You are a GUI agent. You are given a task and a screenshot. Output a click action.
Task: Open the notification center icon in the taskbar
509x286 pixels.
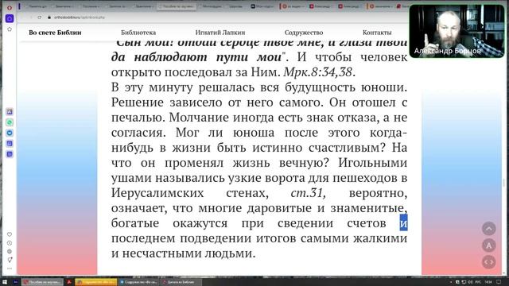(499, 282)
